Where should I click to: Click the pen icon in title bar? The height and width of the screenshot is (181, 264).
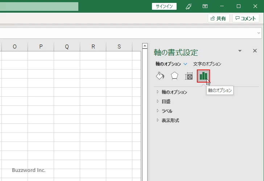(189, 6)
